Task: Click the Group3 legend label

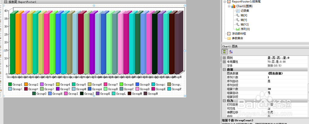Action: (49, 84)
